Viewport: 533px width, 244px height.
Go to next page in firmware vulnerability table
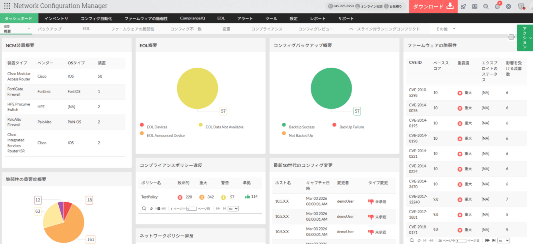point(487,240)
